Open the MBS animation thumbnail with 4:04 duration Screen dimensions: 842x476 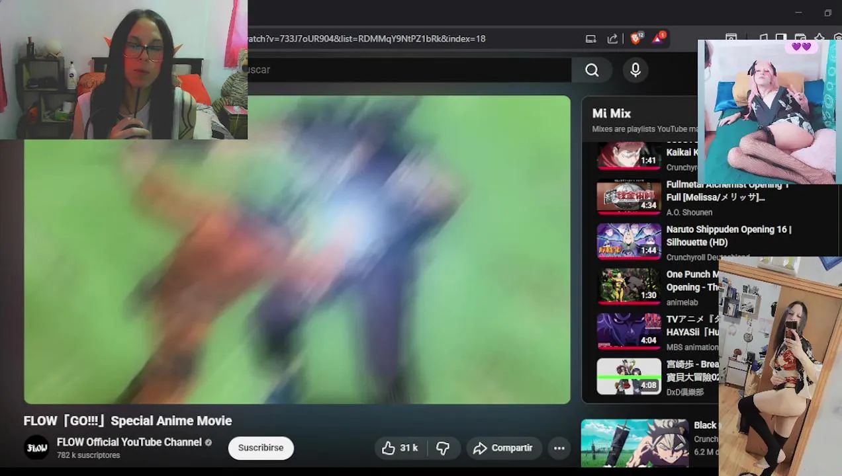629,332
